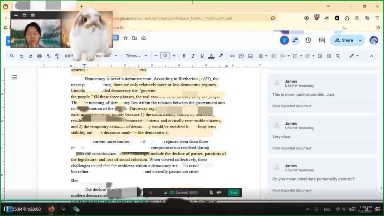Go back in the browser
Viewport: 384px width, 216px height.
7,18
